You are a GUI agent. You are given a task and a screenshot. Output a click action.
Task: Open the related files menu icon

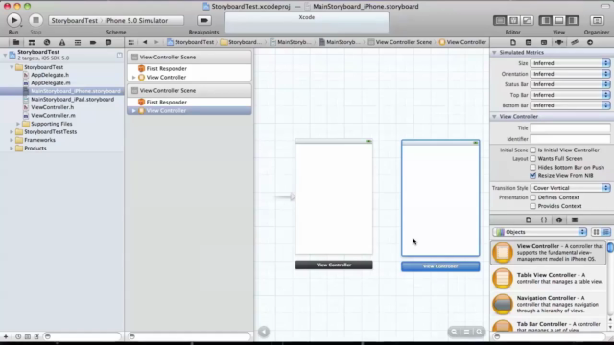click(131, 42)
